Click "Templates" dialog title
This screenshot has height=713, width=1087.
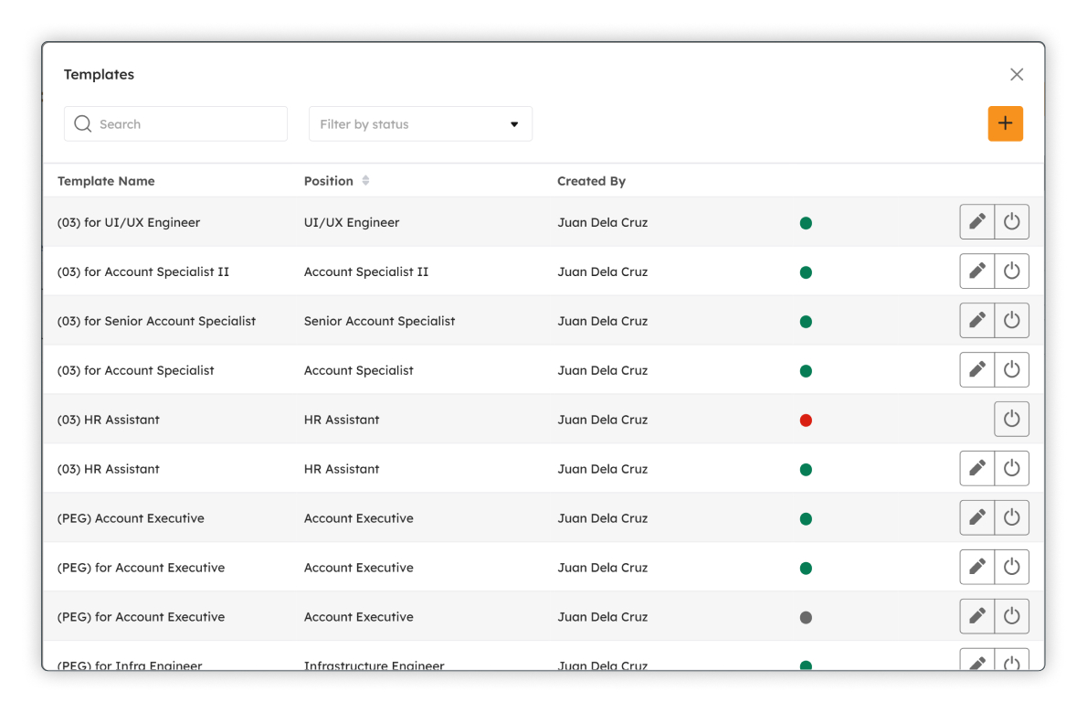(100, 74)
